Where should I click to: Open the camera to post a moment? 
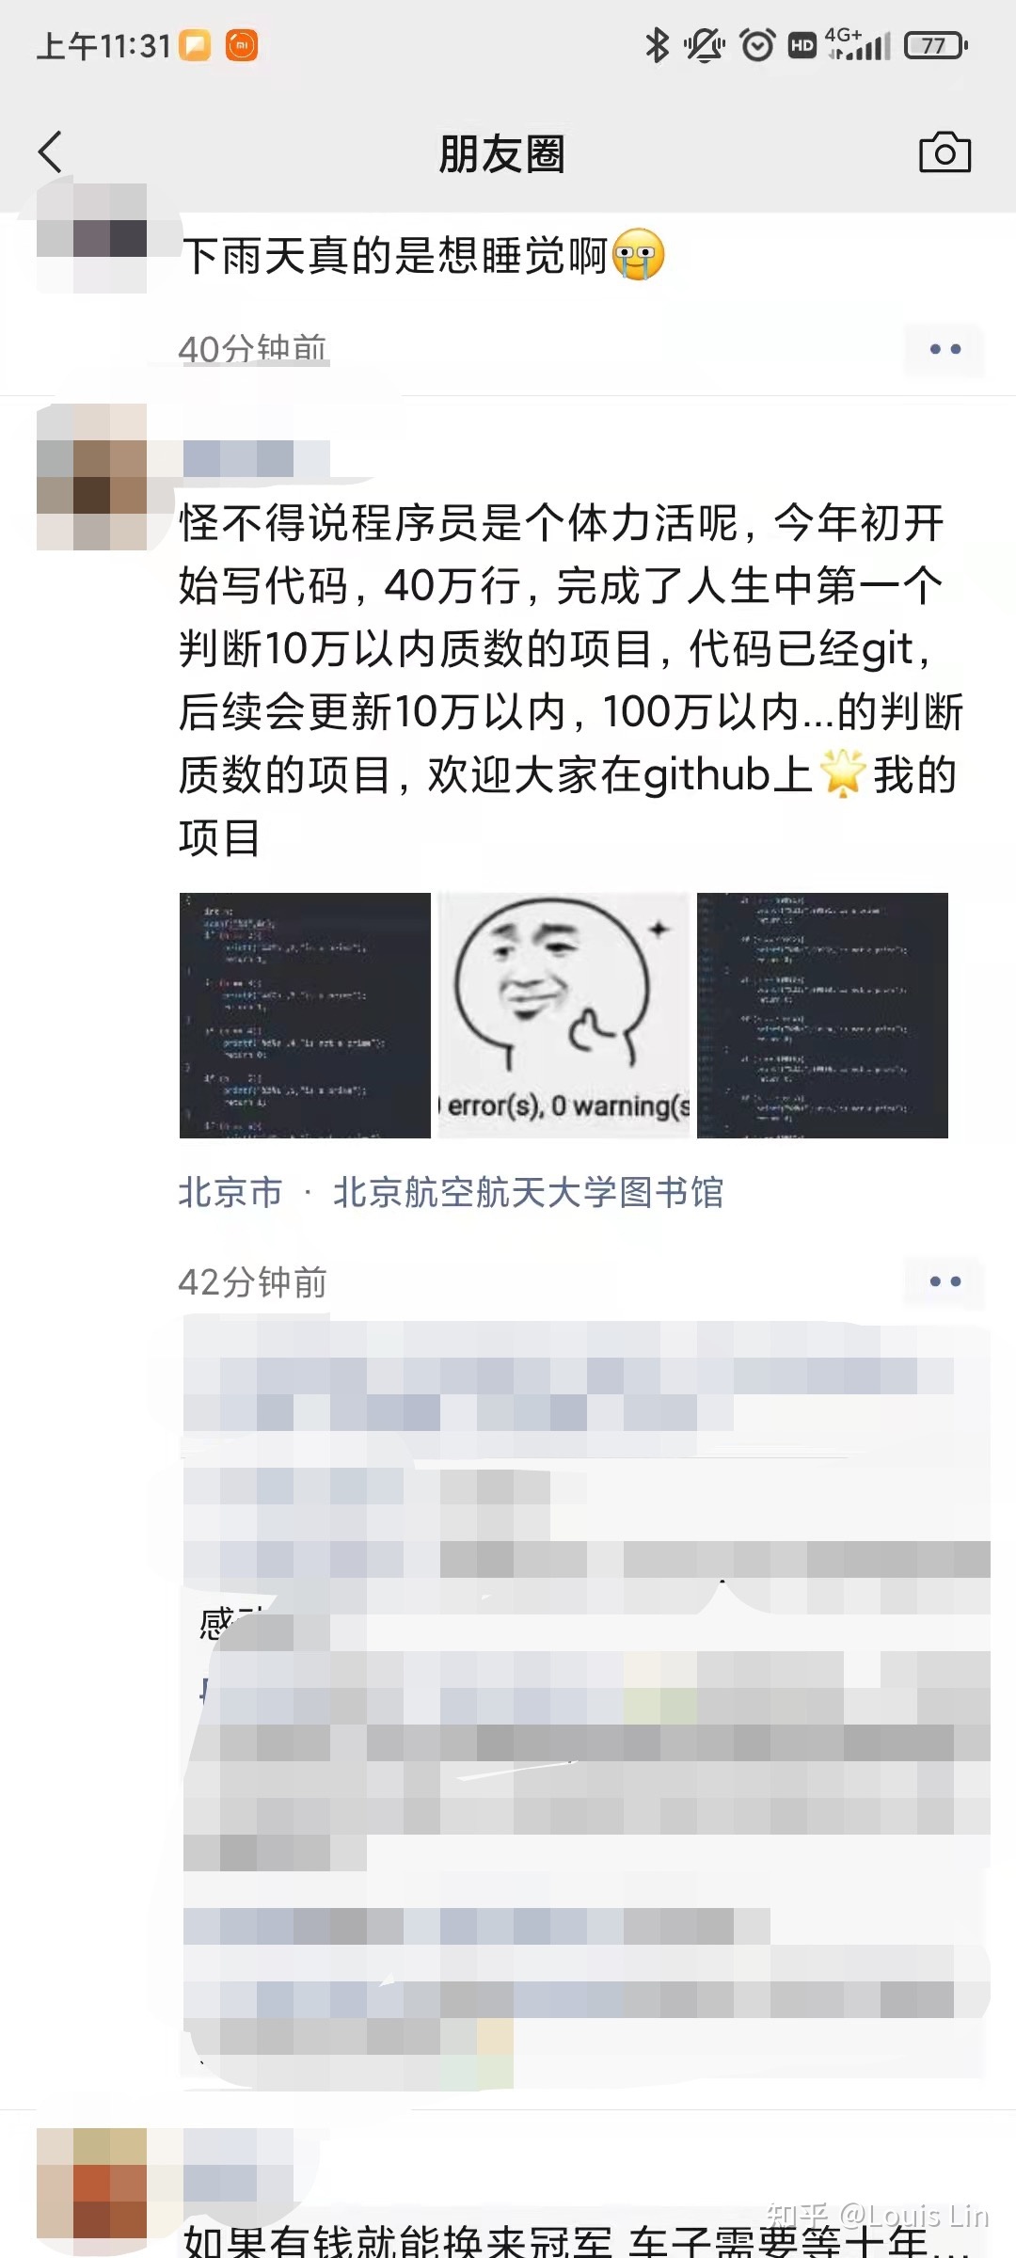click(945, 152)
